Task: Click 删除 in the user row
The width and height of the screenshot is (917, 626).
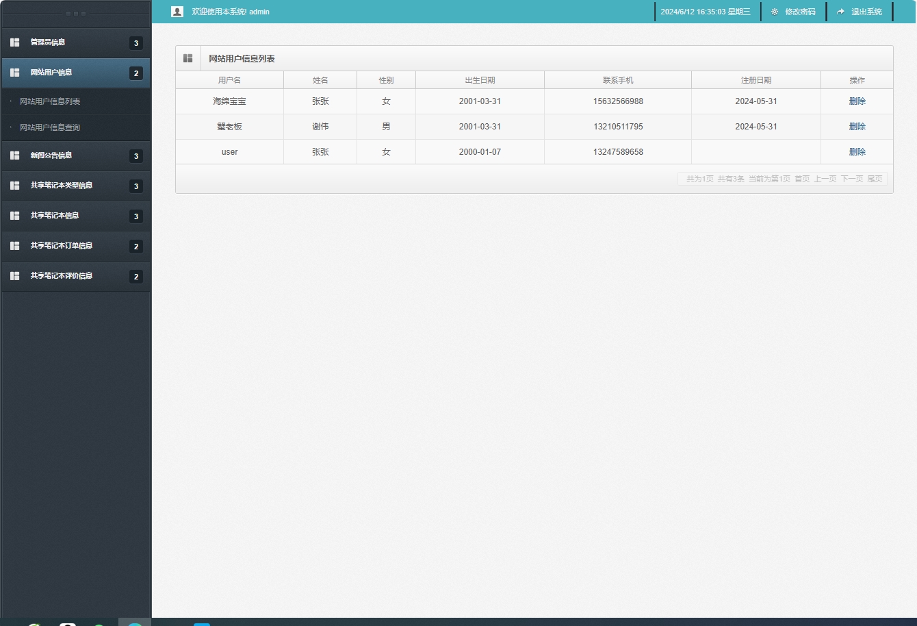Action: tap(857, 152)
